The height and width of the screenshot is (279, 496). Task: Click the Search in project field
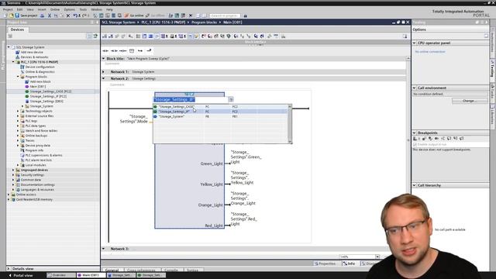pyautogui.click(x=225, y=15)
